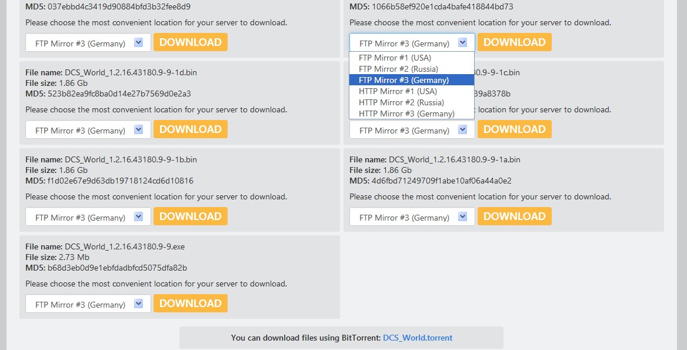Start download of DCS_World 9-1b.bin
The width and height of the screenshot is (687, 350).
[x=191, y=216]
